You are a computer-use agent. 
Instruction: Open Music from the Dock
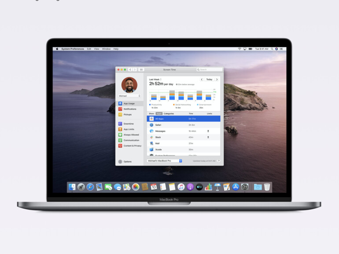tap(181, 187)
